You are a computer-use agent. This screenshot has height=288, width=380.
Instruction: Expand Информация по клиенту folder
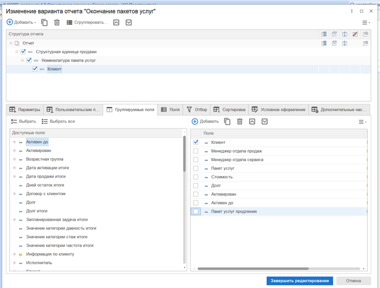[x=14, y=254]
